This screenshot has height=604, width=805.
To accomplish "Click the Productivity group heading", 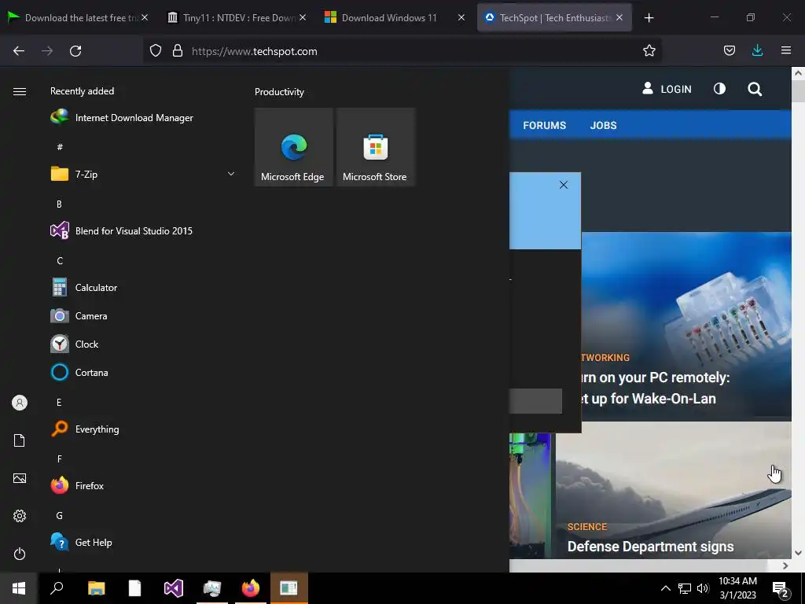I will 279,92.
